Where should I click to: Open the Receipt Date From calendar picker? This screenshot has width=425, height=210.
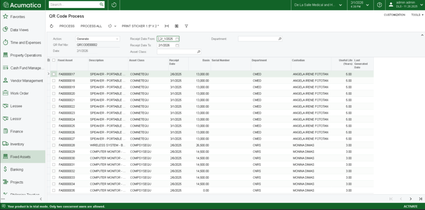[177, 39]
